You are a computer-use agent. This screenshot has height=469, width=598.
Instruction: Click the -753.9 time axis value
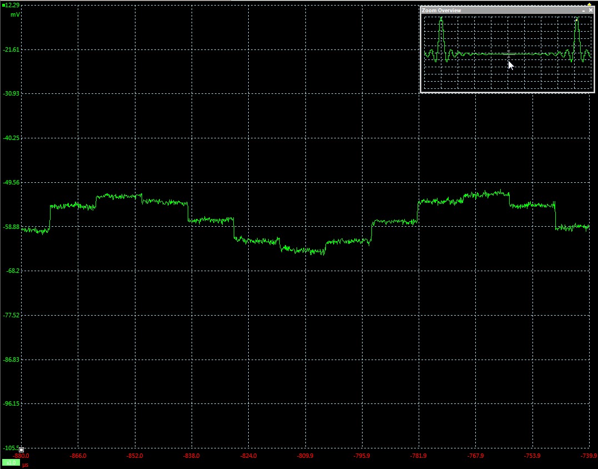click(x=532, y=456)
